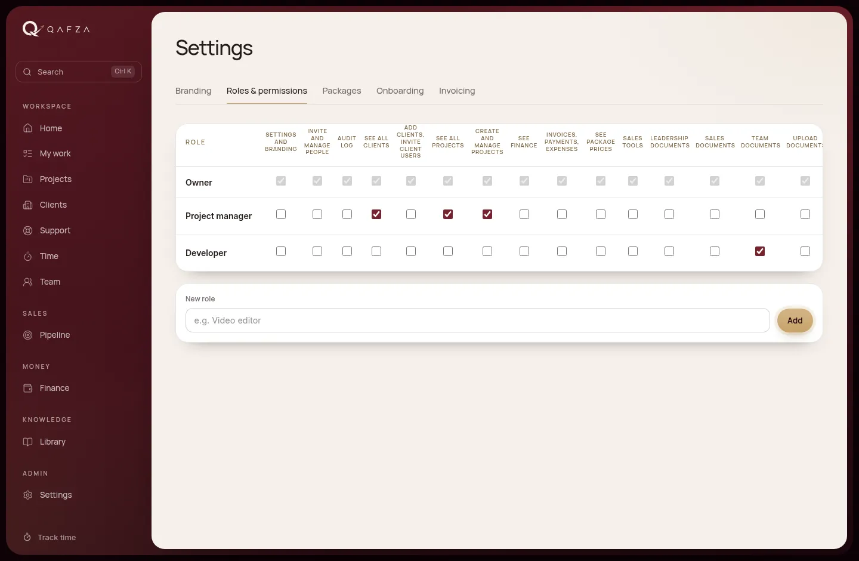Click the Qafza logo icon
The height and width of the screenshot is (561, 859).
click(x=32, y=29)
